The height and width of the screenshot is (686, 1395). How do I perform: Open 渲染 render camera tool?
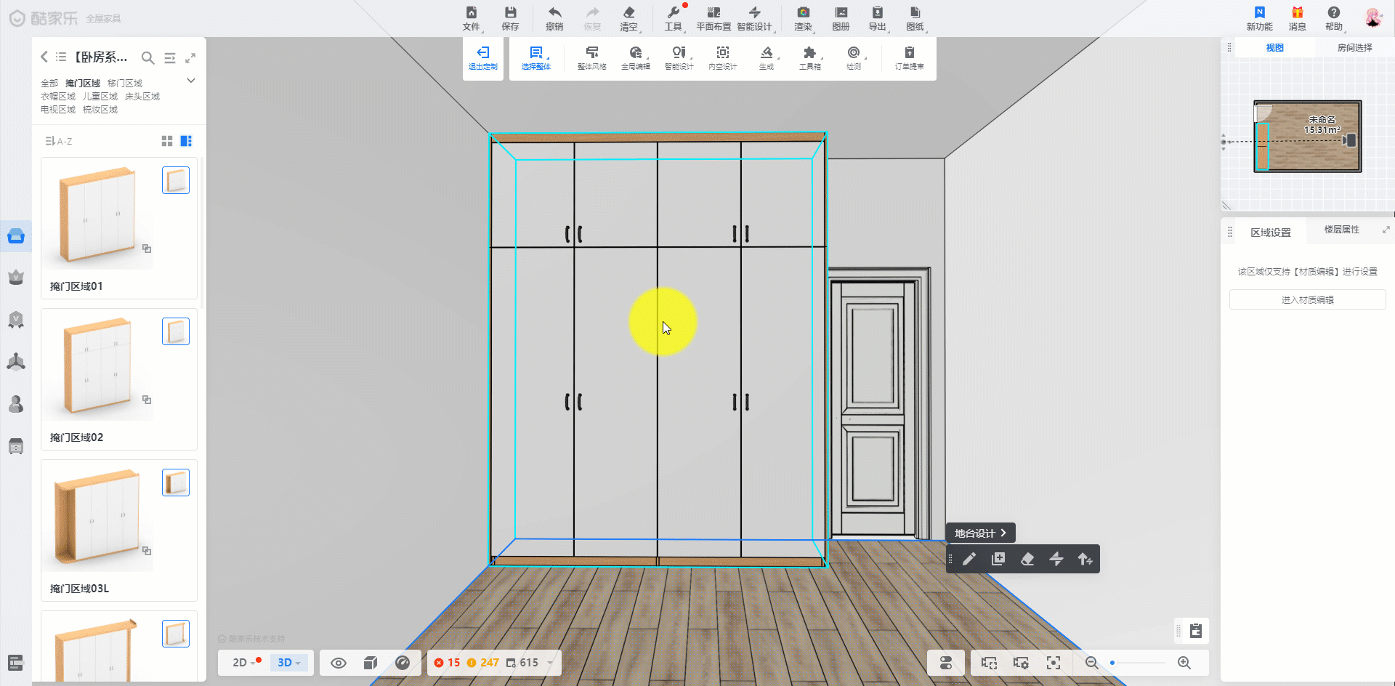click(x=803, y=18)
